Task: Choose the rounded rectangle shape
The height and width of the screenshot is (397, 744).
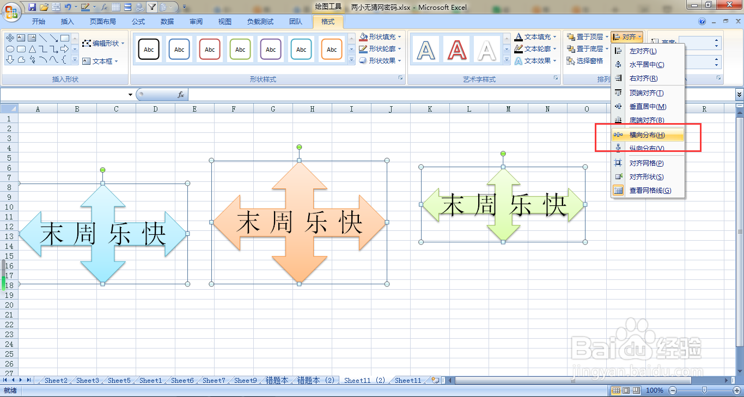Action: tap(21, 49)
